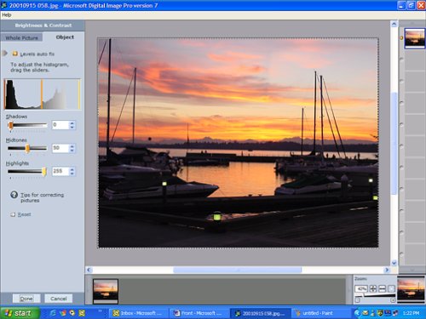Click the histogram middle orange marker
Viewport: 426px width, 319px height.
pos(42,94)
